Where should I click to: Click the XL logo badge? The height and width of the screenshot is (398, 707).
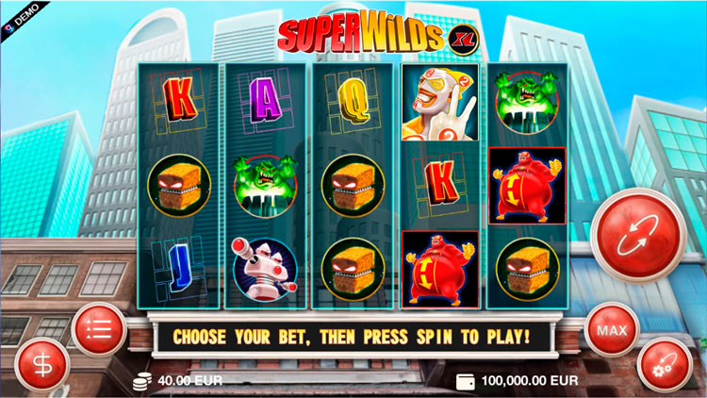click(463, 41)
